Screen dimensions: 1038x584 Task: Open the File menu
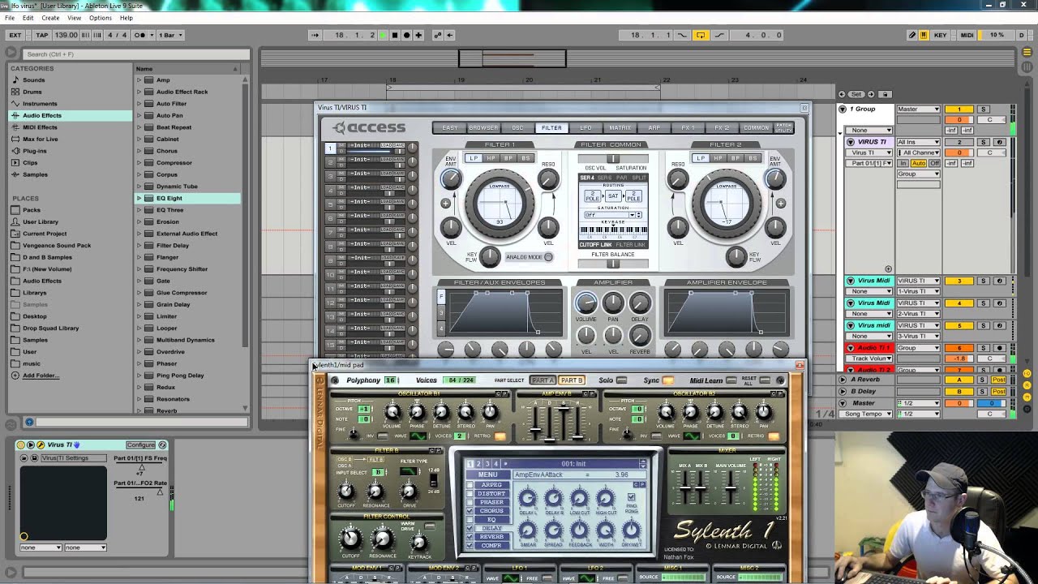pos(10,18)
